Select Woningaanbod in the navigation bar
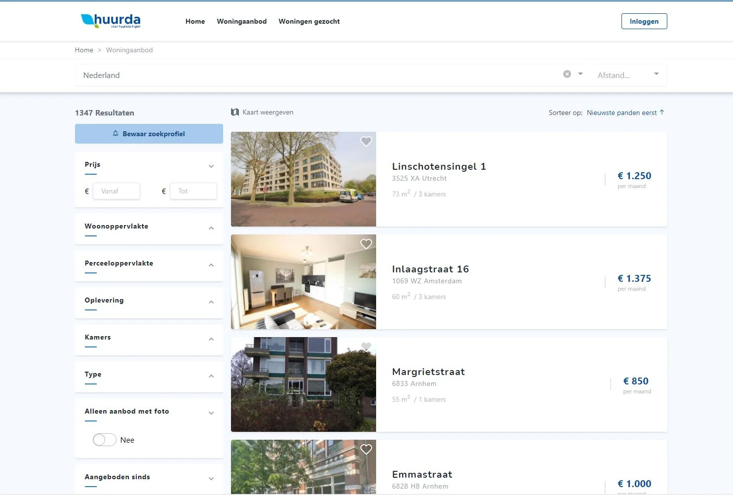733x495 pixels. point(241,21)
